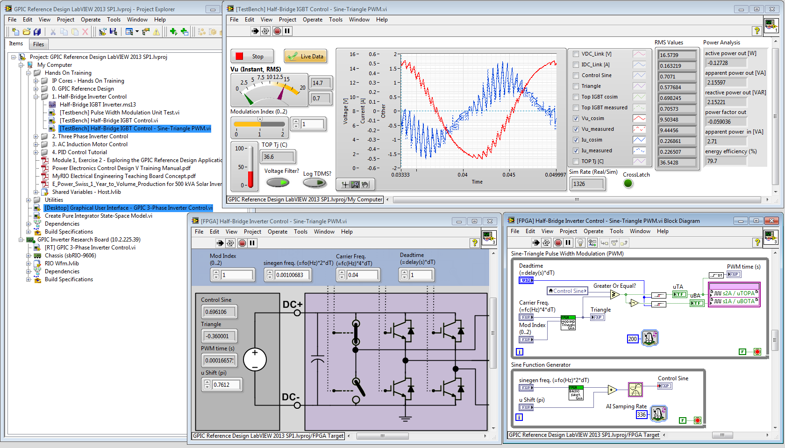
Task: Select graph cursor crosshair tool in palette
Action: (x=345, y=185)
